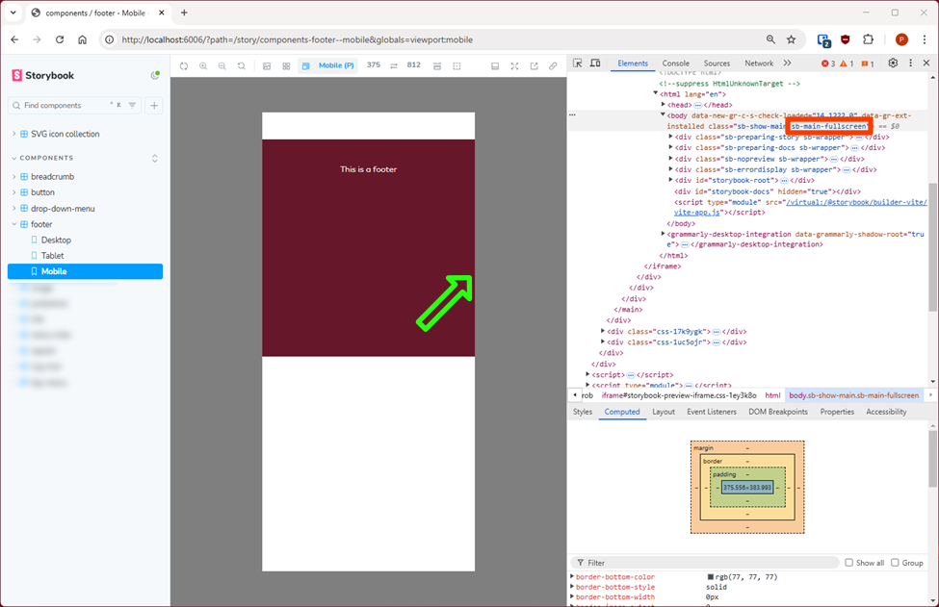This screenshot has width=939, height=607.
Task: Open the sidebar filter icon
Action: [x=132, y=105]
